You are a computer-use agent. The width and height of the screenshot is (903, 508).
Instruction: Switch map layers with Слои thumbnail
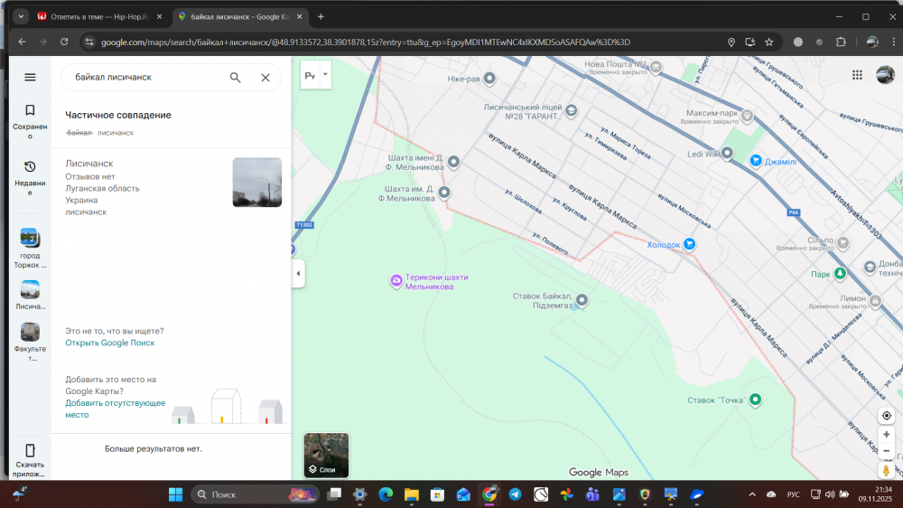pos(326,456)
